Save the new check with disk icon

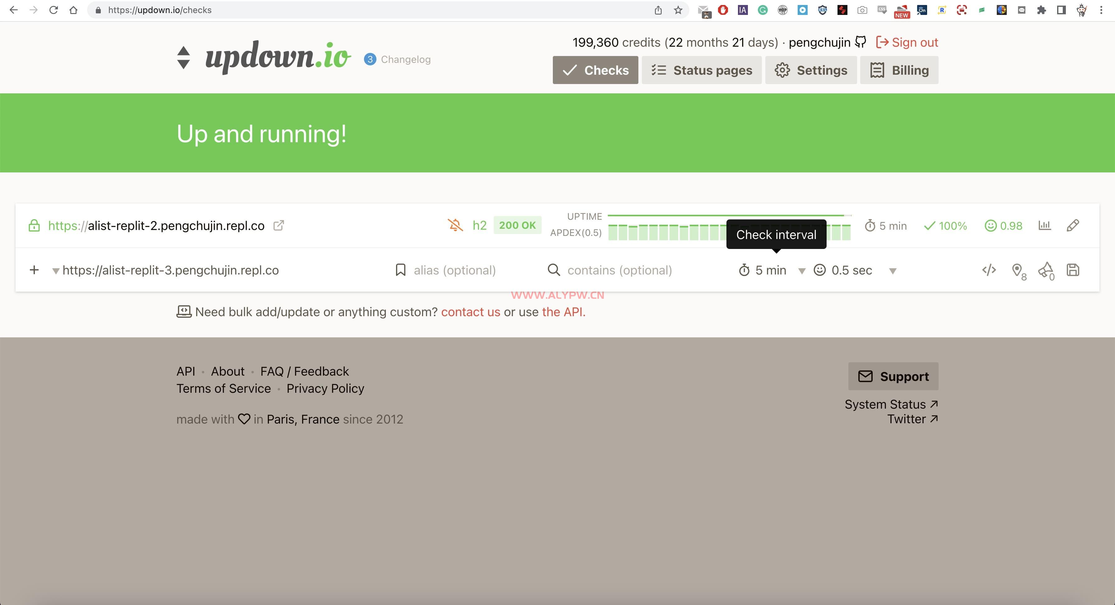[1073, 270]
